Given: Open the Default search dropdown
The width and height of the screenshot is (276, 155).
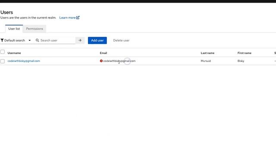Looking at the screenshot, I should pos(16,40).
